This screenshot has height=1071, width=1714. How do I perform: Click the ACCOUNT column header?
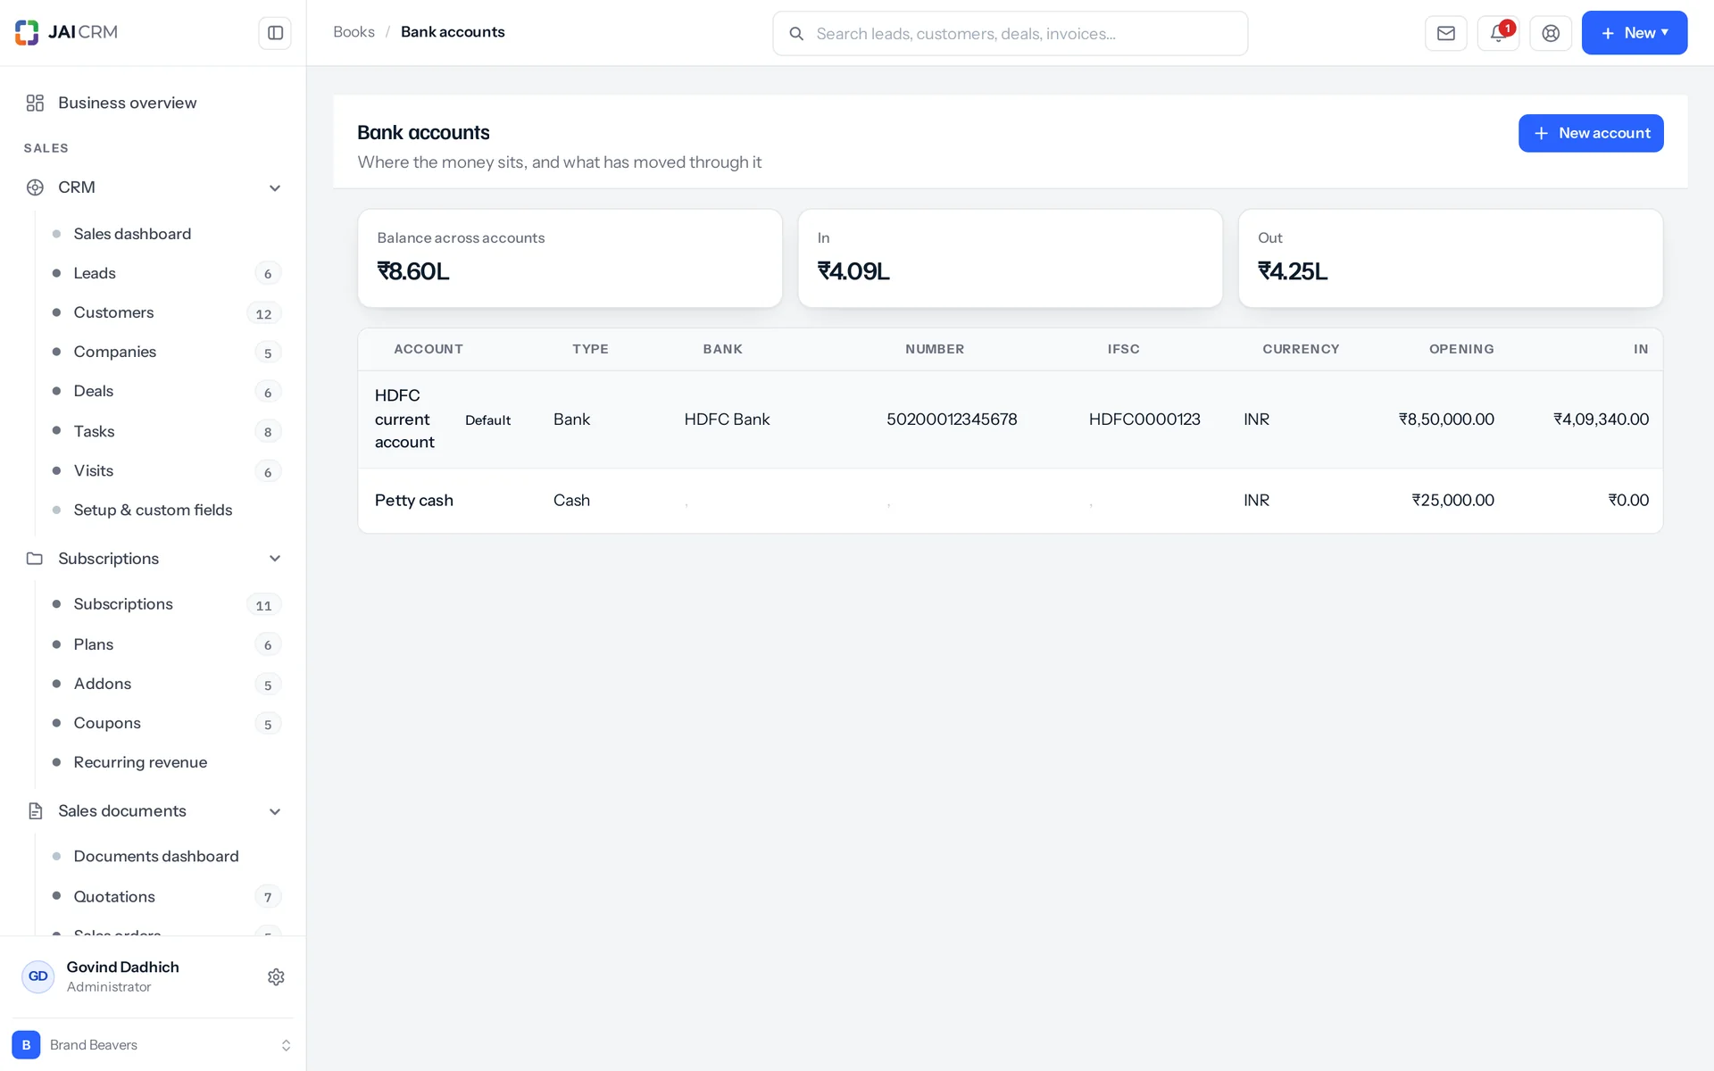[x=428, y=349]
